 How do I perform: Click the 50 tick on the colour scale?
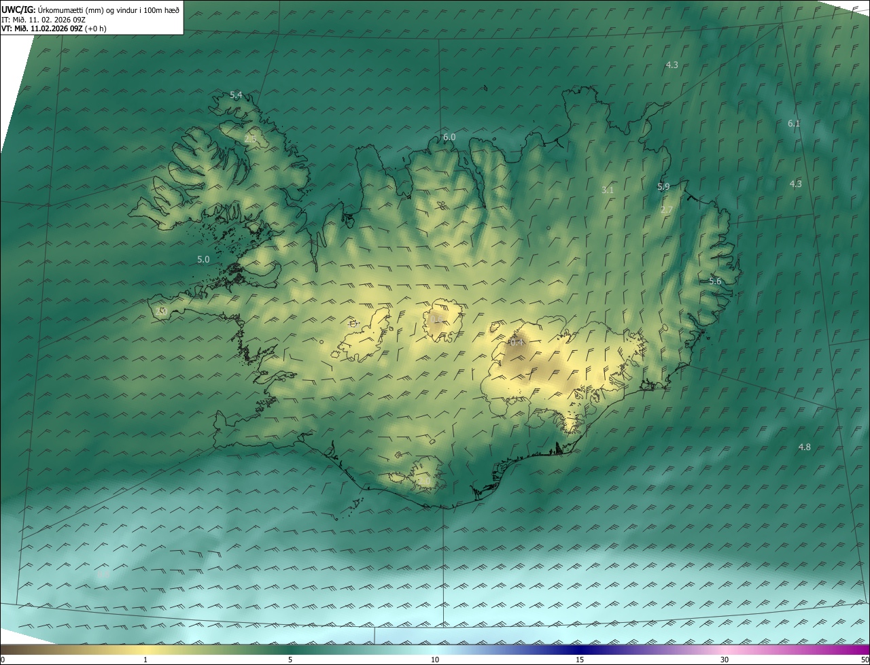(x=865, y=660)
